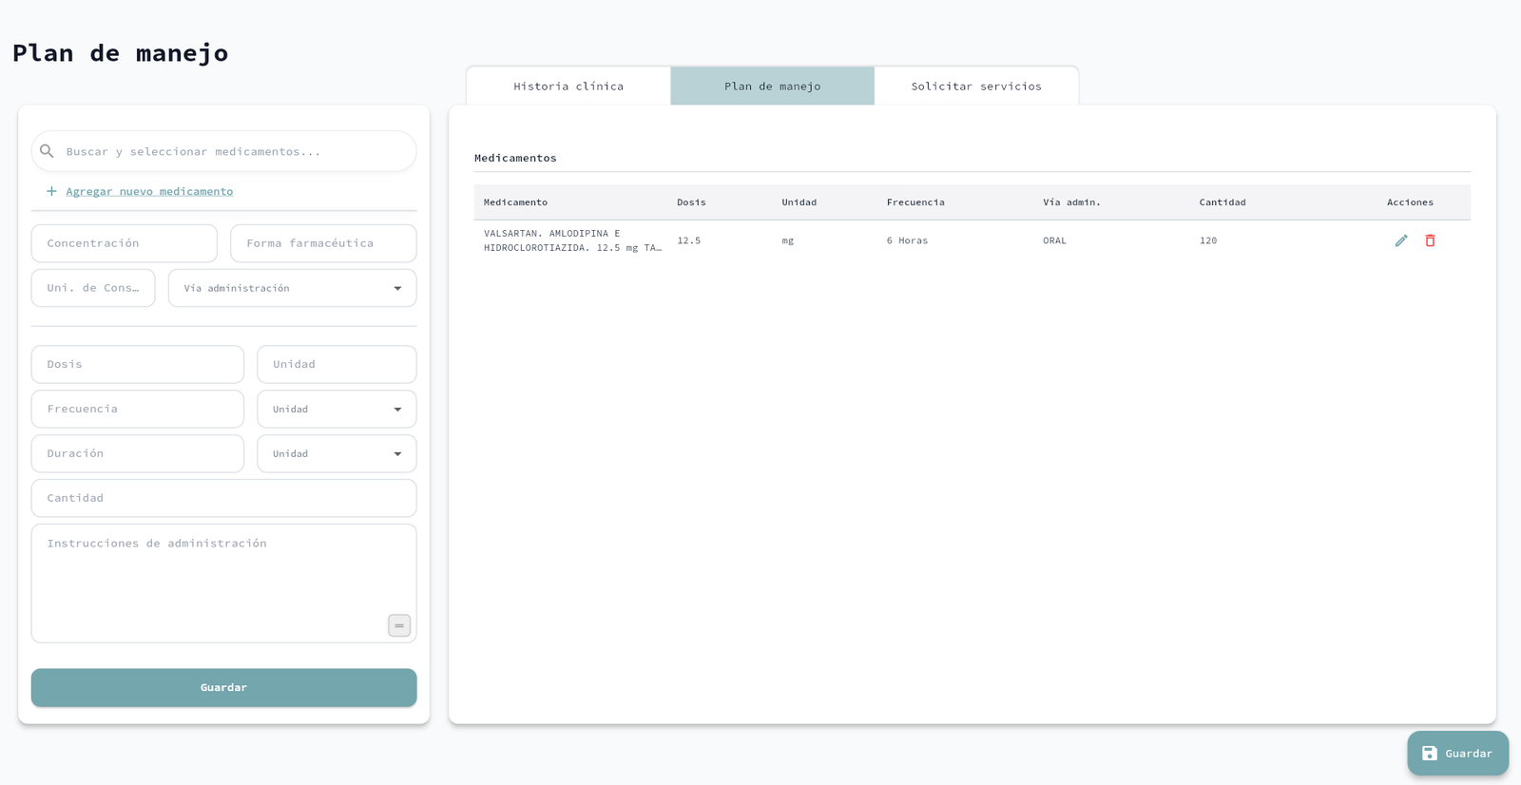1521x785 pixels.
Task: Click the Dosis column header
Action: point(691,202)
